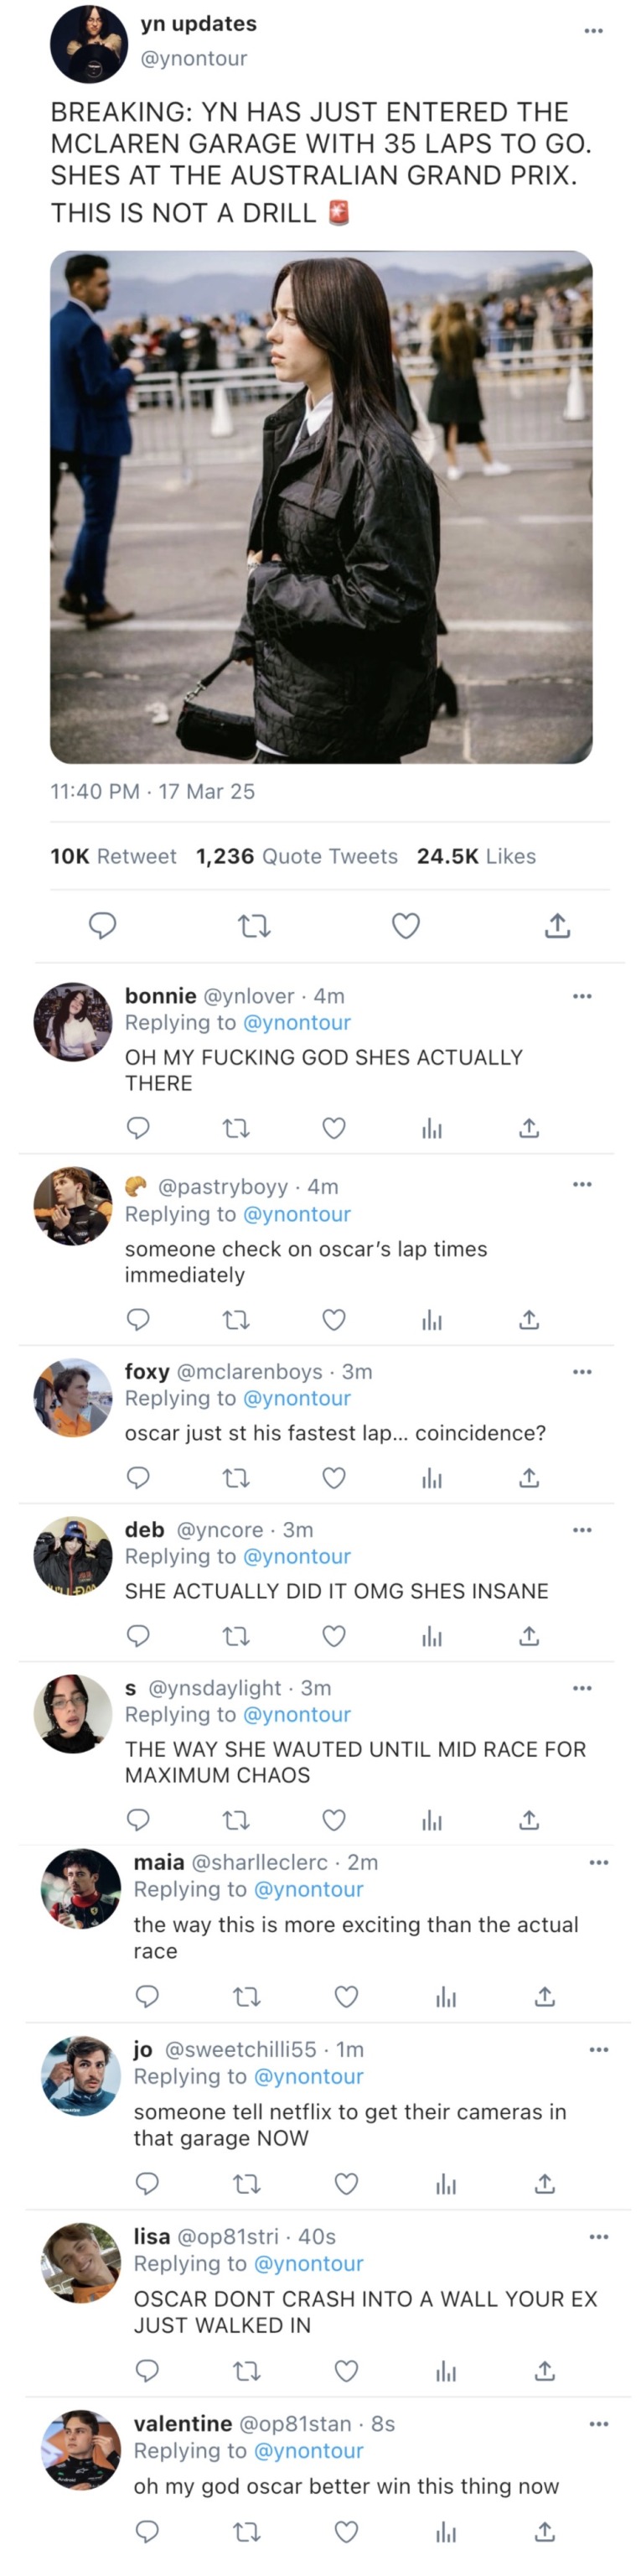Image resolution: width=641 pixels, height=2576 pixels.
Task: Share deb's reply
Action: click(529, 1636)
